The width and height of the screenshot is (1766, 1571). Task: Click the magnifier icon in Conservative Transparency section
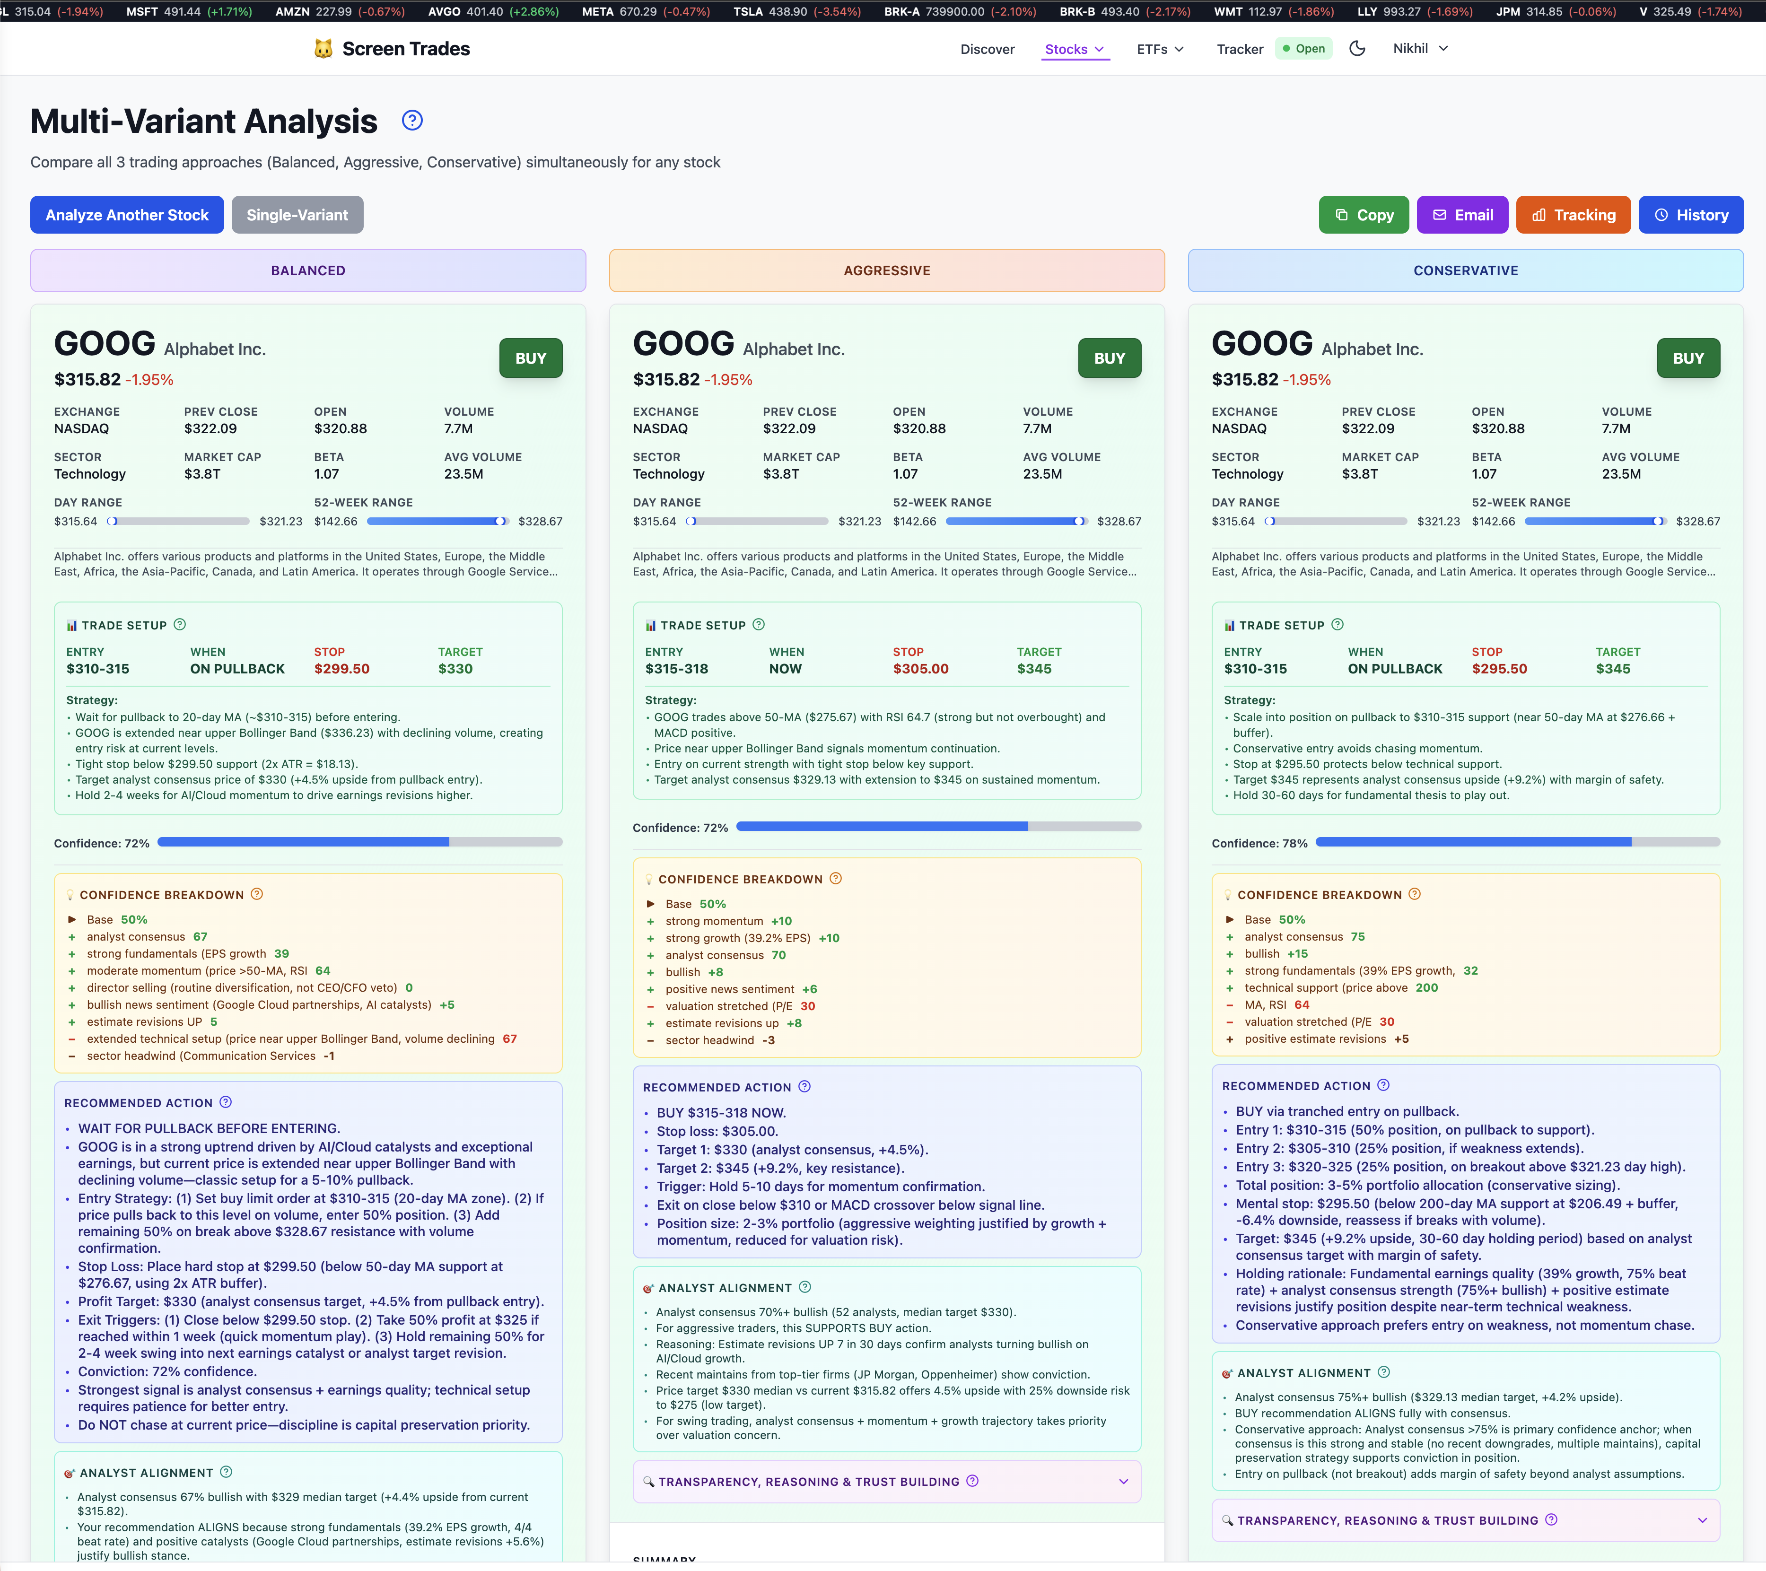pyautogui.click(x=1228, y=1521)
